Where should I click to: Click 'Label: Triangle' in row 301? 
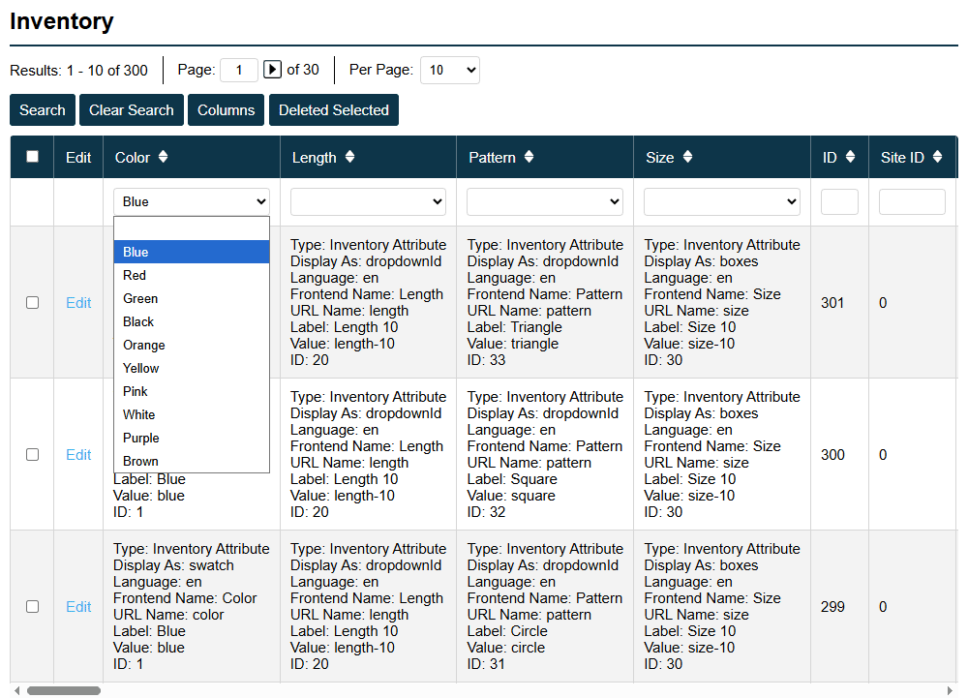coord(514,327)
